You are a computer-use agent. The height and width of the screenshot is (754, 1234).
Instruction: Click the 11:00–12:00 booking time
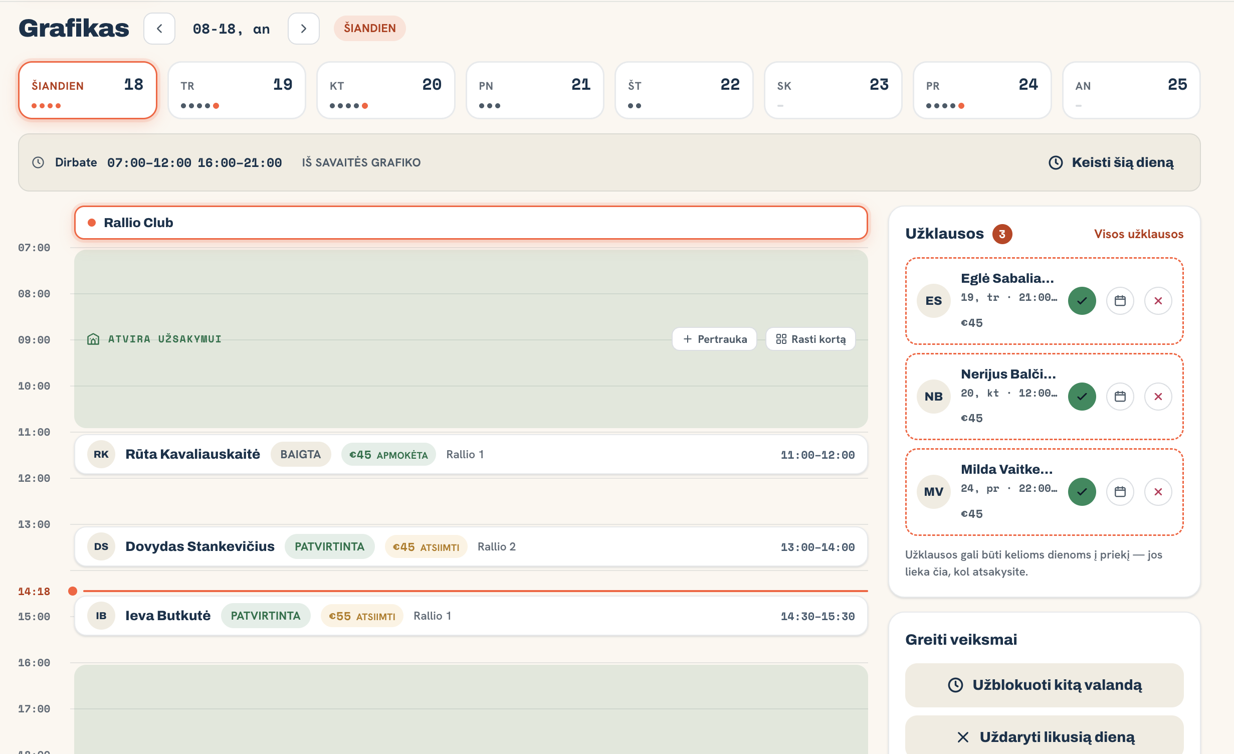click(x=817, y=455)
